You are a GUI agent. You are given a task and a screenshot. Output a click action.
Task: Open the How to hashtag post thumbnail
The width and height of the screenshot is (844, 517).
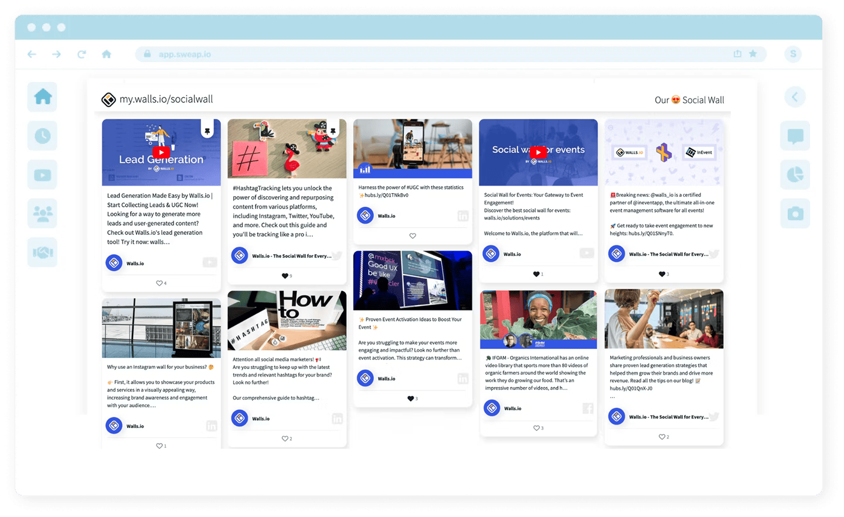[287, 321]
